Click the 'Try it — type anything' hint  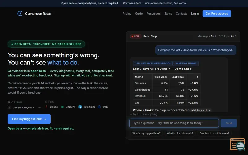pyautogui.click(x=144, y=114)
